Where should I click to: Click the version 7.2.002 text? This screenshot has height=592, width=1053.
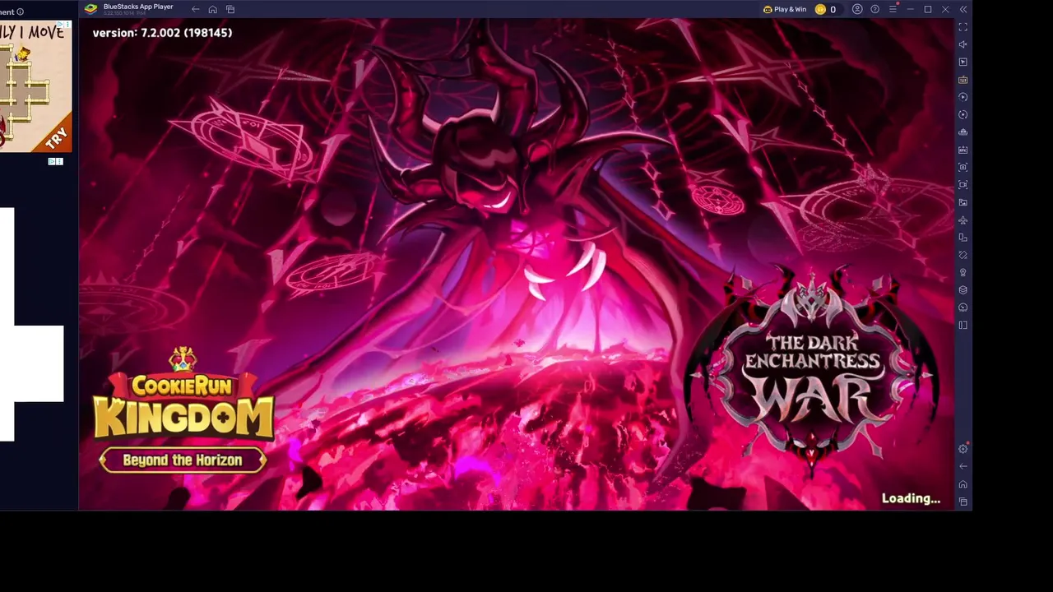[x=162, y=33]
